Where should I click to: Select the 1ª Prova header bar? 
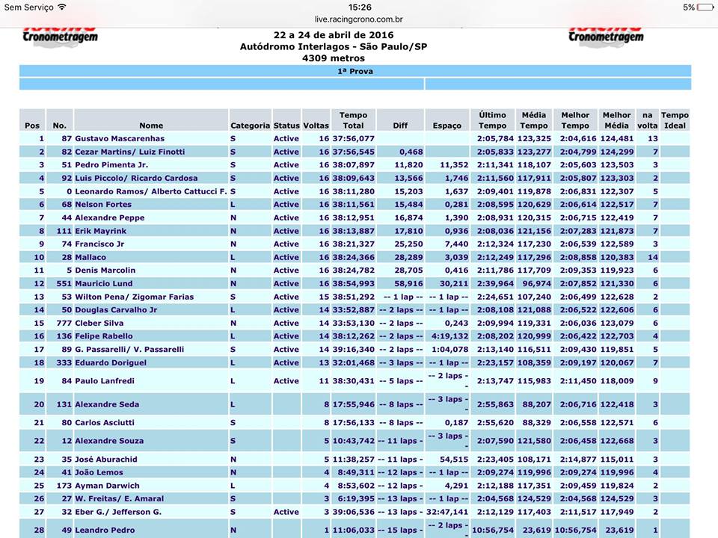pos(355,71)
